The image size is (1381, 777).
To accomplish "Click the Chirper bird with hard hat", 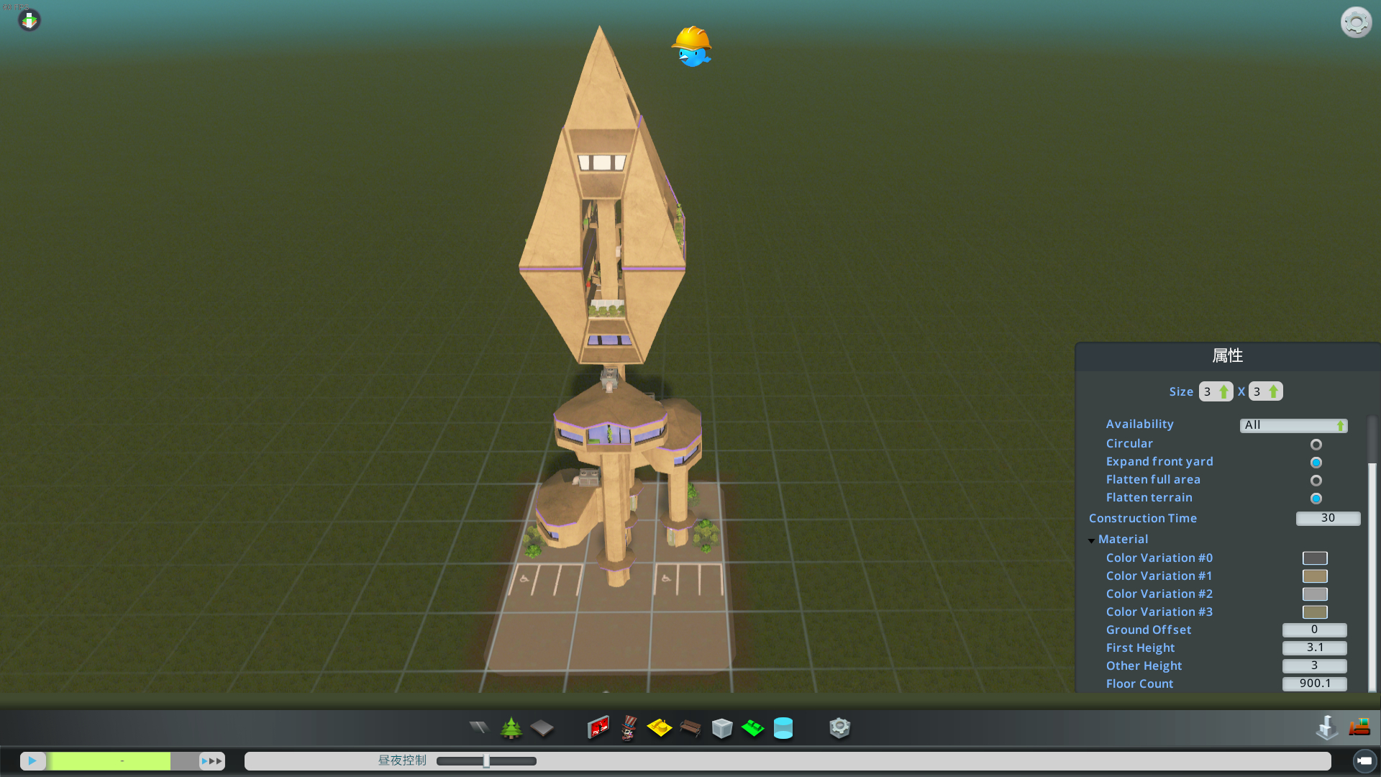I will pos(692,47).
